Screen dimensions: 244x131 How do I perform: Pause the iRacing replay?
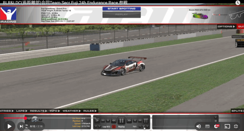click(121, 121)
